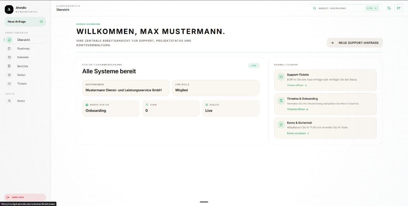
Task: Click the Neue Support-Anfrage button
Action: [x=355, y=43]
